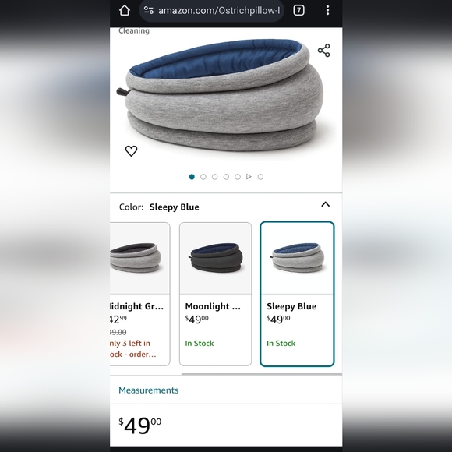Click the horizontal color options scrollbar
This screenshot has height=452, width=452.
coord(262,374)
